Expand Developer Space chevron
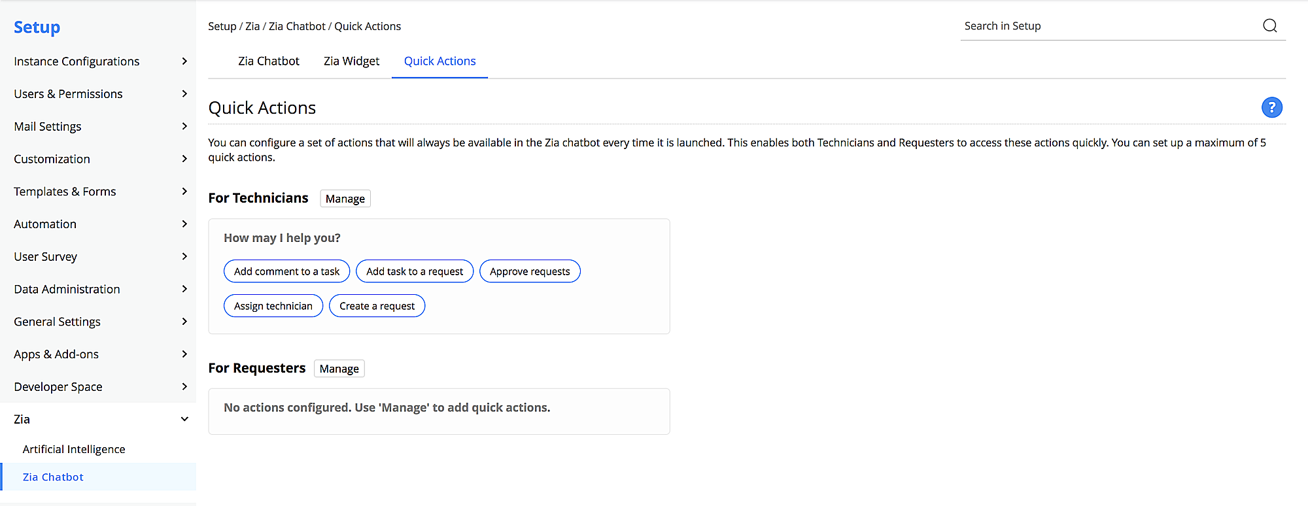This screenshot has width=1308, height=506. (184, 387)
